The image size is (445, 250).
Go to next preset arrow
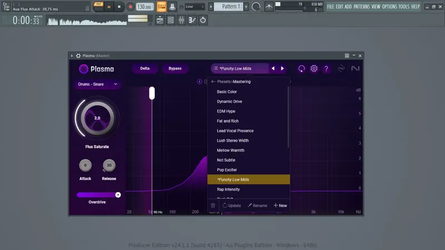pos(283,68)
